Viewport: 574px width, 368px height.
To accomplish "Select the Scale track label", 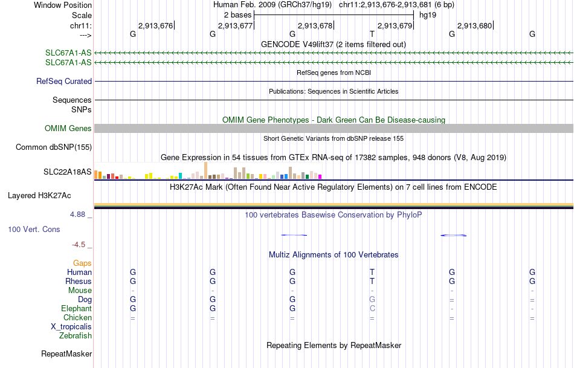I will click(82, 15).
